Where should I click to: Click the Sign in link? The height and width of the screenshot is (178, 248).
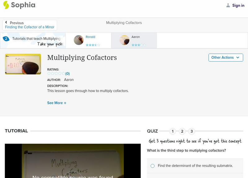[x=238, y=5]
